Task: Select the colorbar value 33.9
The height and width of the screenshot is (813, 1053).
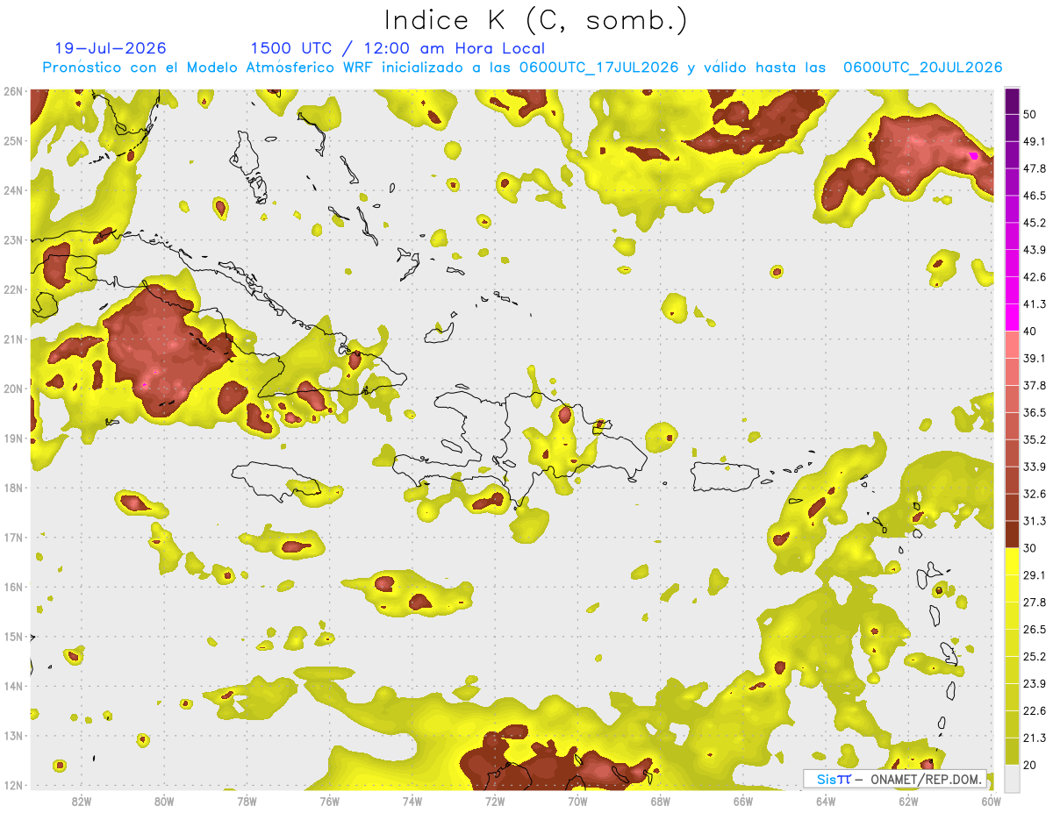Action: (1034, 467)
